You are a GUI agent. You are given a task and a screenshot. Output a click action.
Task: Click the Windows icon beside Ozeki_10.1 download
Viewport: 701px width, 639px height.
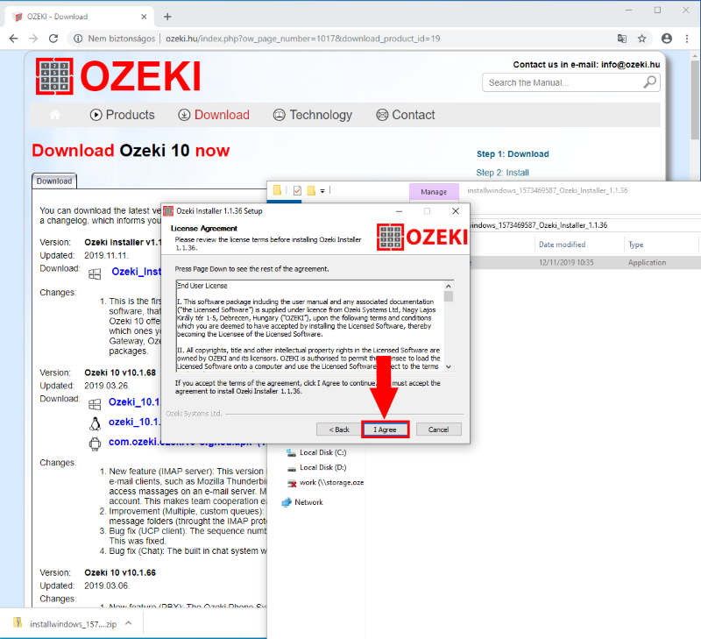pos(95,404)
